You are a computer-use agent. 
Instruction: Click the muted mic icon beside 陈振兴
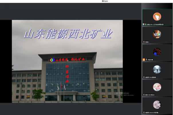click(x=144, y=42)
